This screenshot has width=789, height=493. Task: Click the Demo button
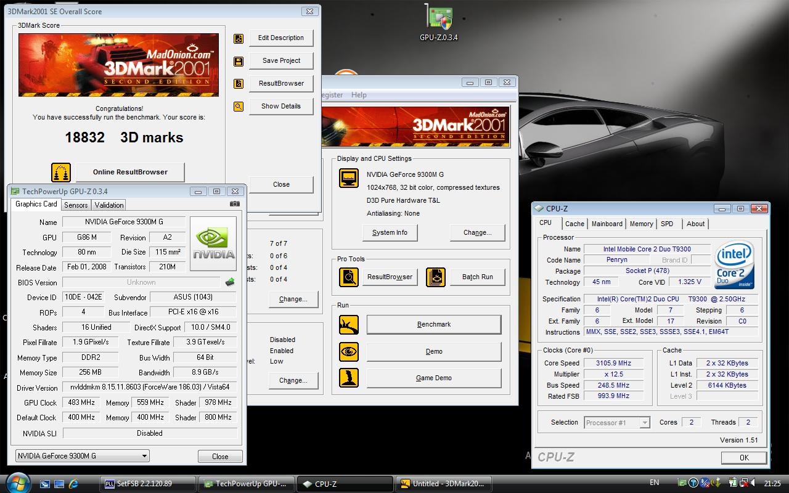(x=434, y=351)
